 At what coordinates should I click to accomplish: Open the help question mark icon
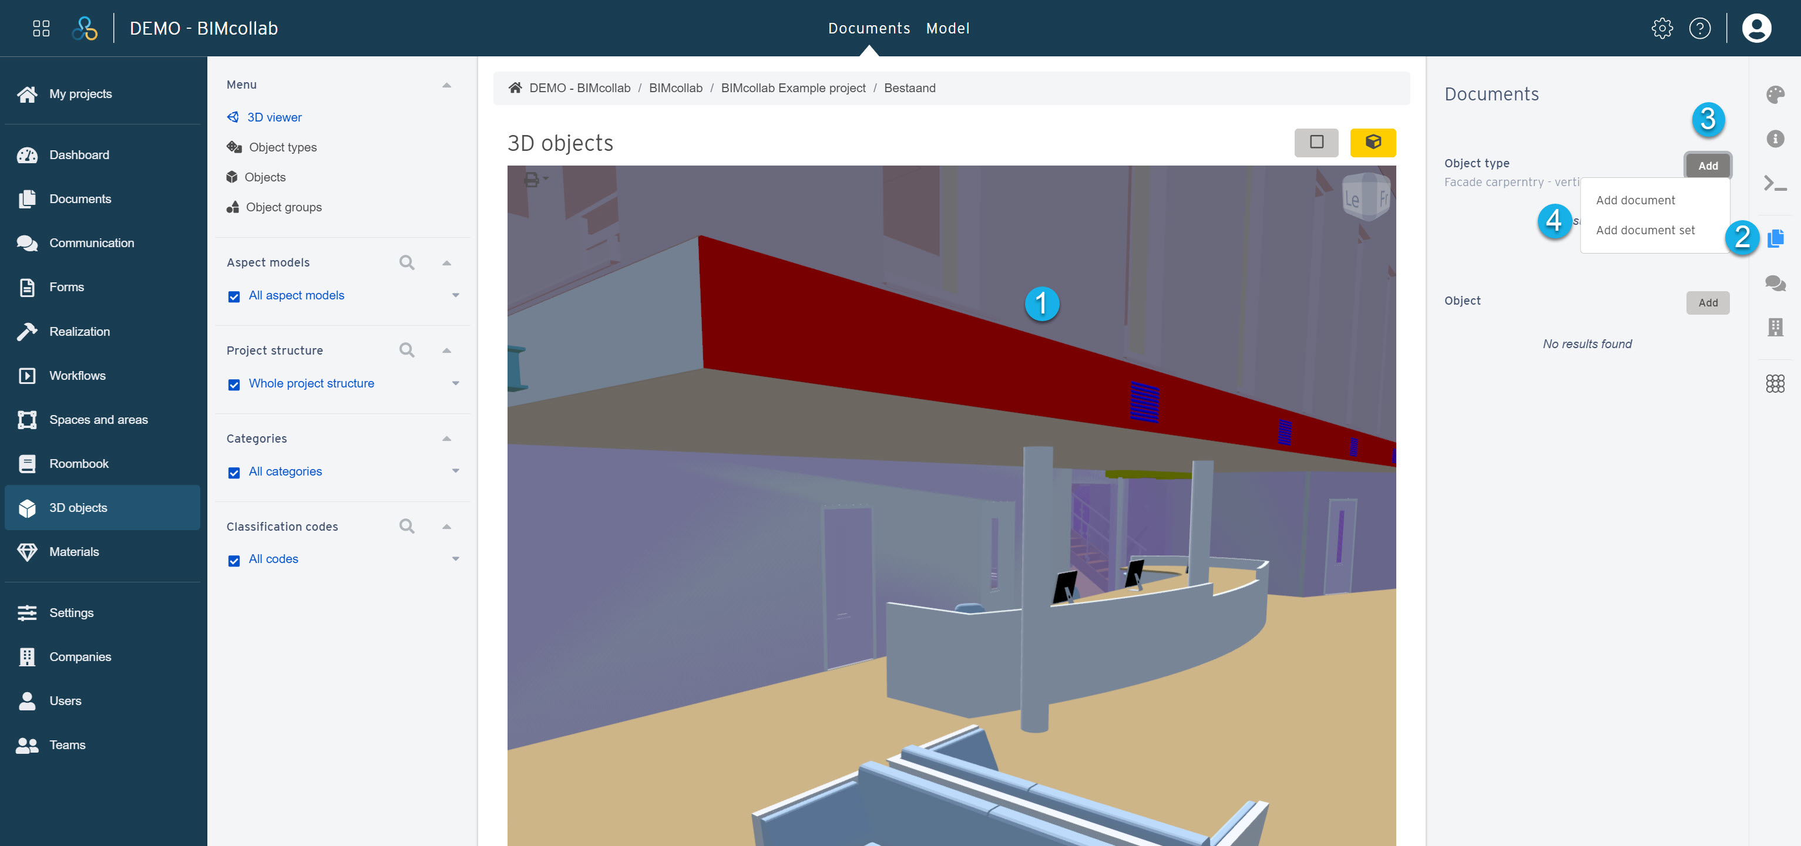[x=1699, y=28]
